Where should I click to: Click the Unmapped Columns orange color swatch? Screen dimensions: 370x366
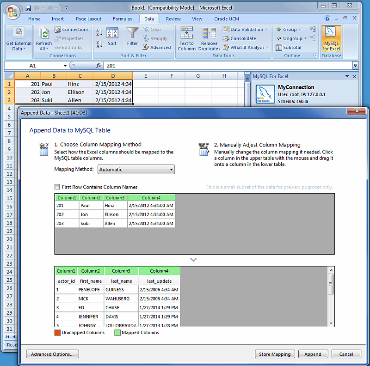point(57,333)
